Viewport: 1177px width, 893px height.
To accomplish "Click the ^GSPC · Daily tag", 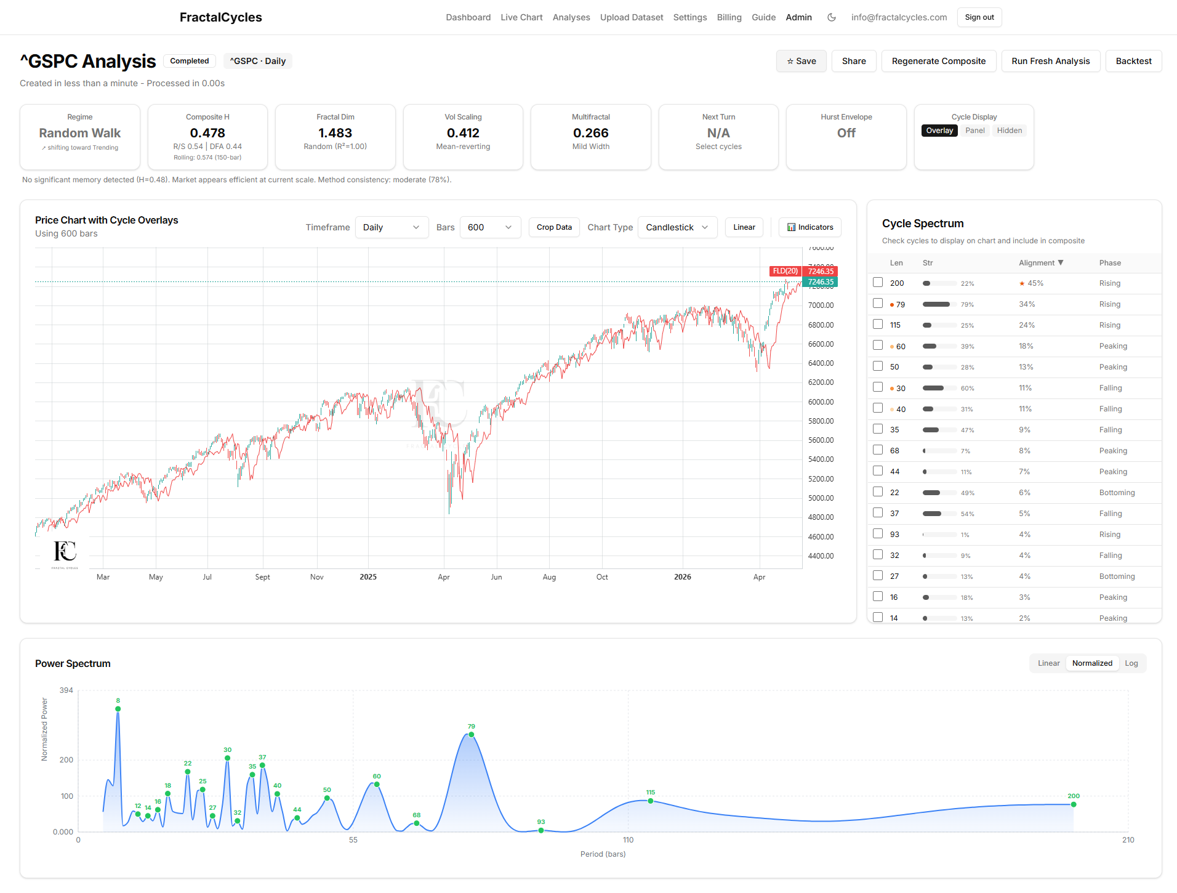I will click(257, 61).
